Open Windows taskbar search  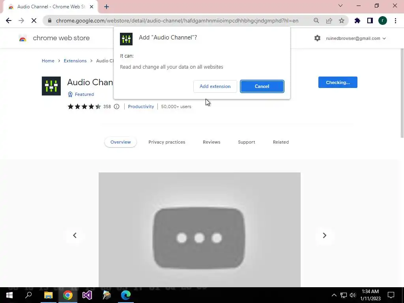(x=28, y=295)
